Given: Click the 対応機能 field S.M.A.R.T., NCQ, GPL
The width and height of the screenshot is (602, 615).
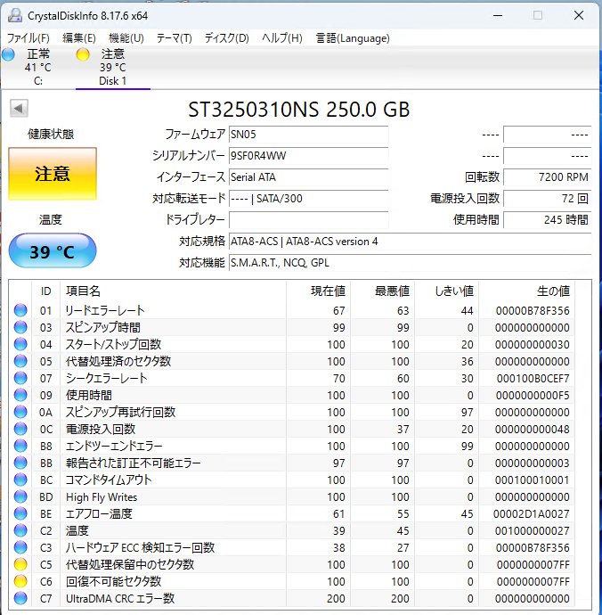Looking at the screenshot, I should (x=410, y=262).
